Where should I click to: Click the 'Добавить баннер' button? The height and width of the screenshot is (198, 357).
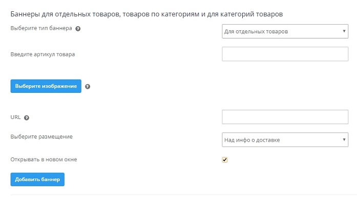coord(37,180)
